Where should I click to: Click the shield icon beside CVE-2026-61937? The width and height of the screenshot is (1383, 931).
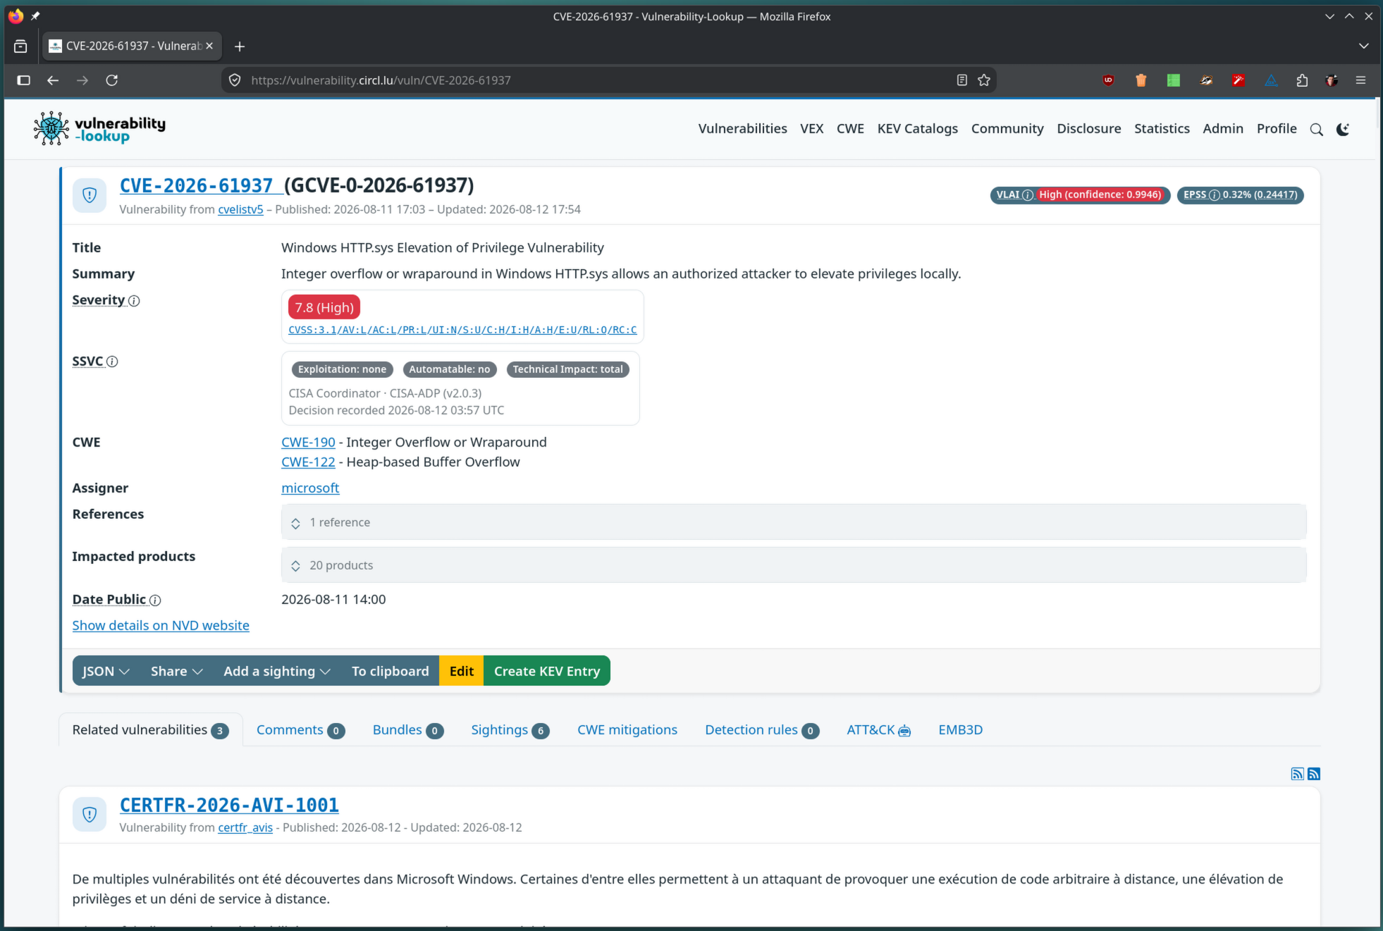(90, 195)
